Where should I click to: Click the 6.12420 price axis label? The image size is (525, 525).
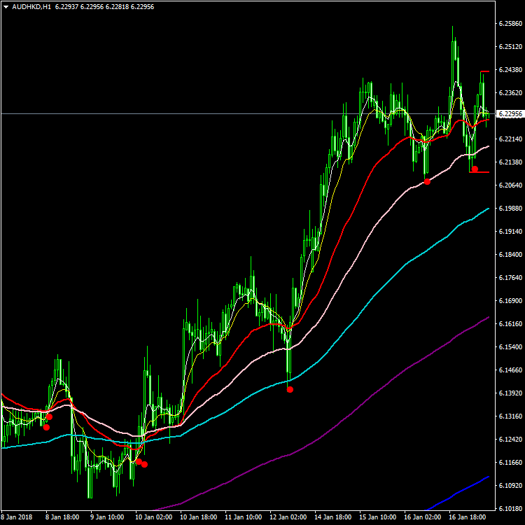click(x=510, y=440)
